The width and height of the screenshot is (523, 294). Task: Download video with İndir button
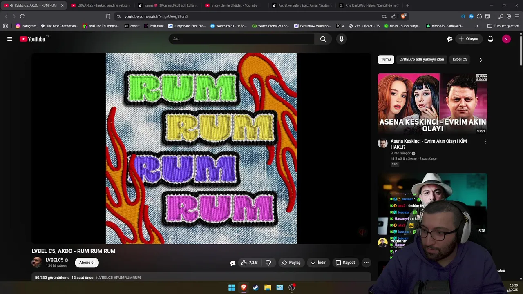point(318,263)
